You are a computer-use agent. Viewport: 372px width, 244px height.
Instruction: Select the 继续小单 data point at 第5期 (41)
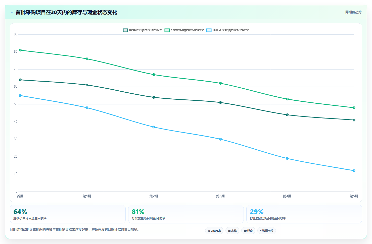click(x=354, y=120)
